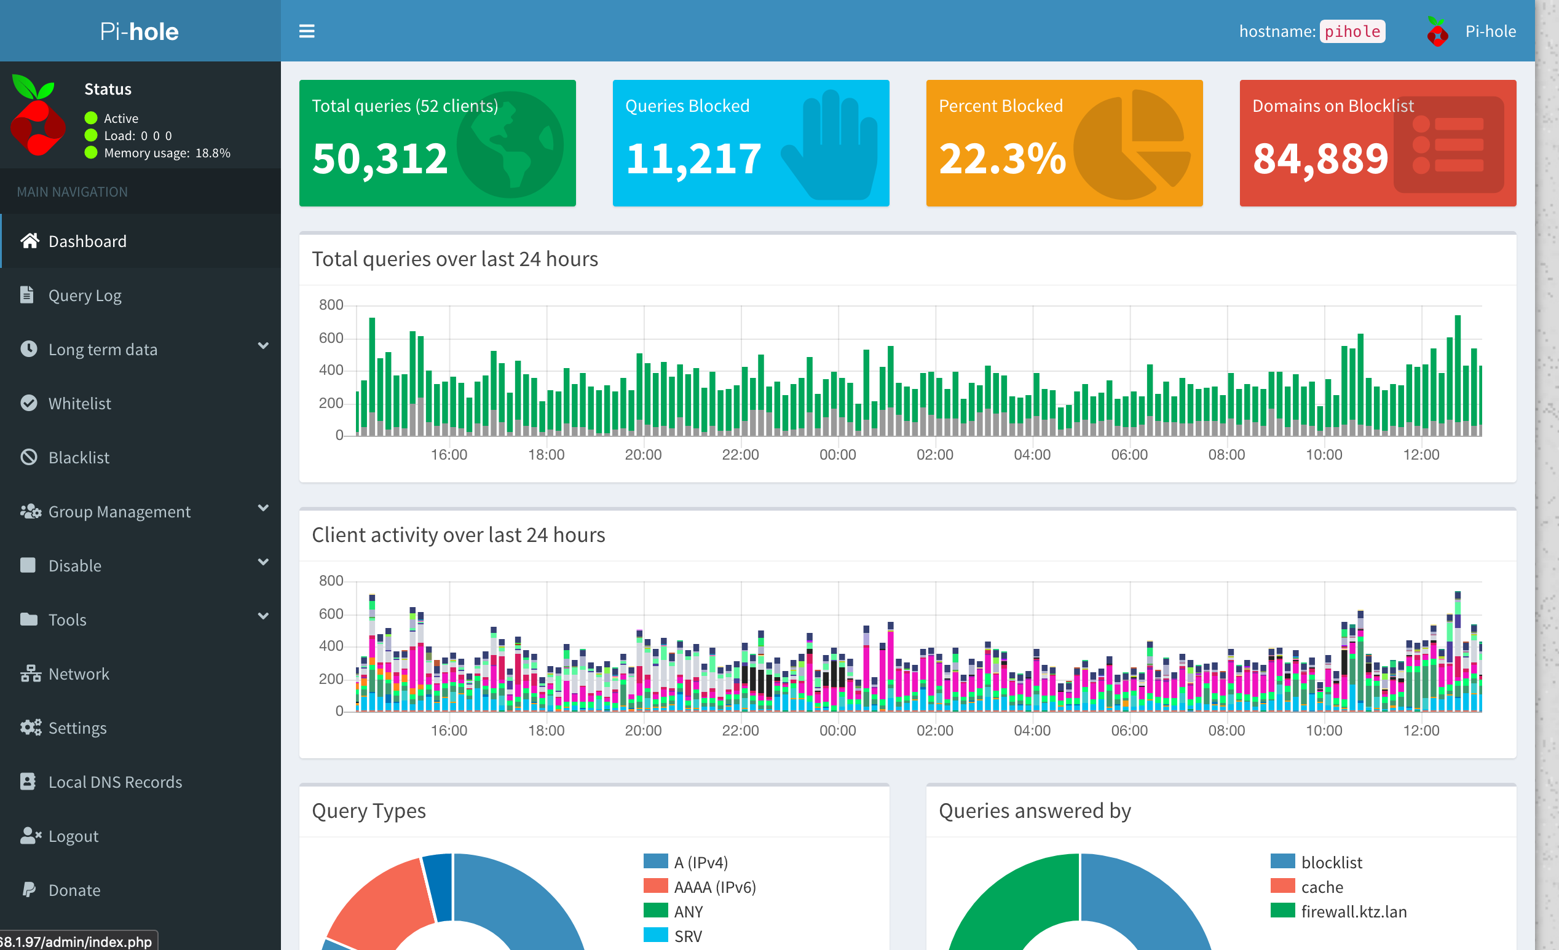The width and height of the screenshot is (1559, 950).
Task: Click the globe icon in Total queries card
Action: 510,144
